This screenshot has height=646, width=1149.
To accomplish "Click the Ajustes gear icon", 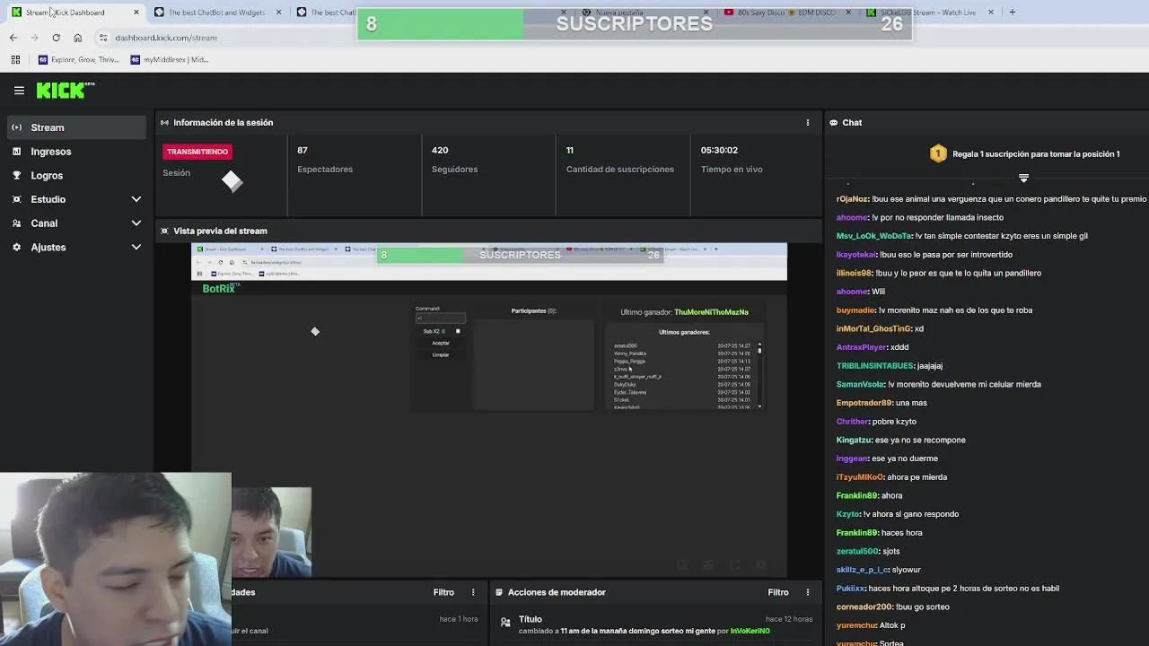I will [16, 248].
